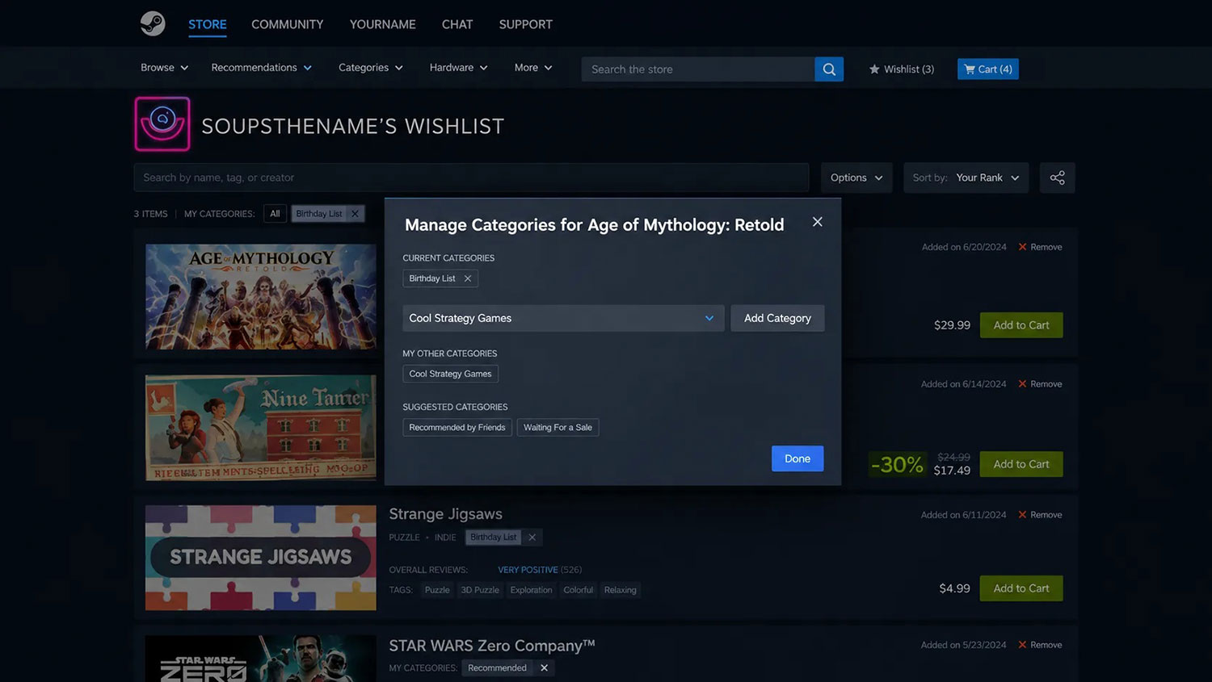The image size is (1212, 682).
Task: Open the Age of Mythology Retold thumbnail
Action: coord(260,296)
